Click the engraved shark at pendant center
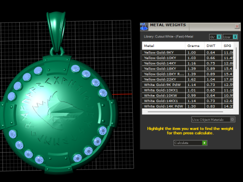The width and height of the screenshot is (243, 182). point(58,110)
